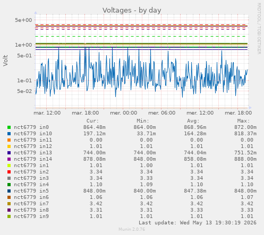Image resolution: width=264 pixels, height=235 pixels.
Task: Click the '5e-02' y-axis tick label
Action: 24,91
